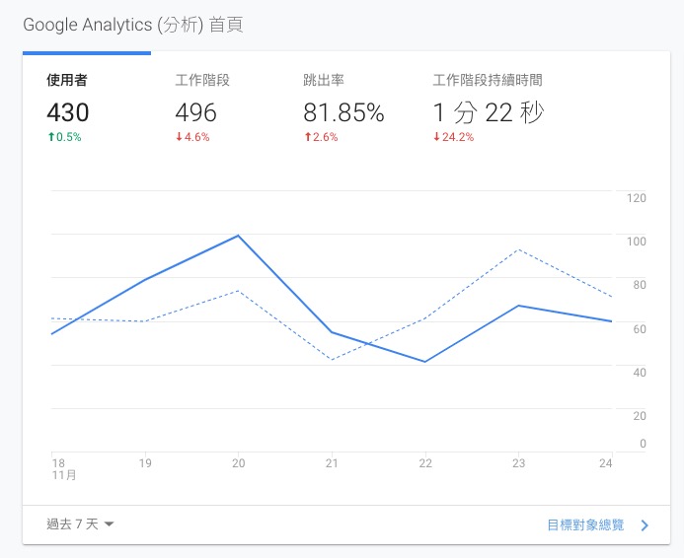
Task: Click the green 0.5% increase indicator
Action: 64,137
